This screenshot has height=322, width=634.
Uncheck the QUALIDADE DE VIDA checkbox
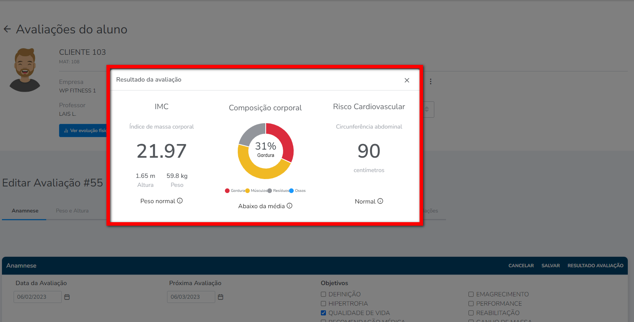pos(324,313)
